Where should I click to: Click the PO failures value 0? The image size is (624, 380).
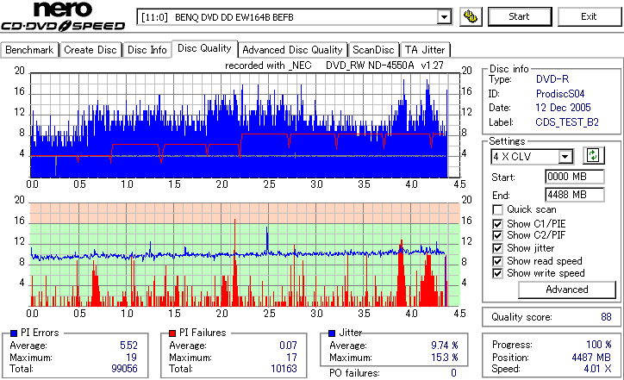point(453,373)
